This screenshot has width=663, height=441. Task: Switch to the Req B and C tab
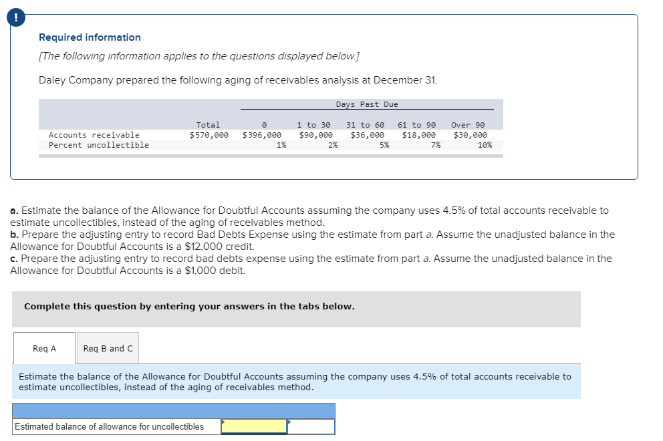[107, 347]
